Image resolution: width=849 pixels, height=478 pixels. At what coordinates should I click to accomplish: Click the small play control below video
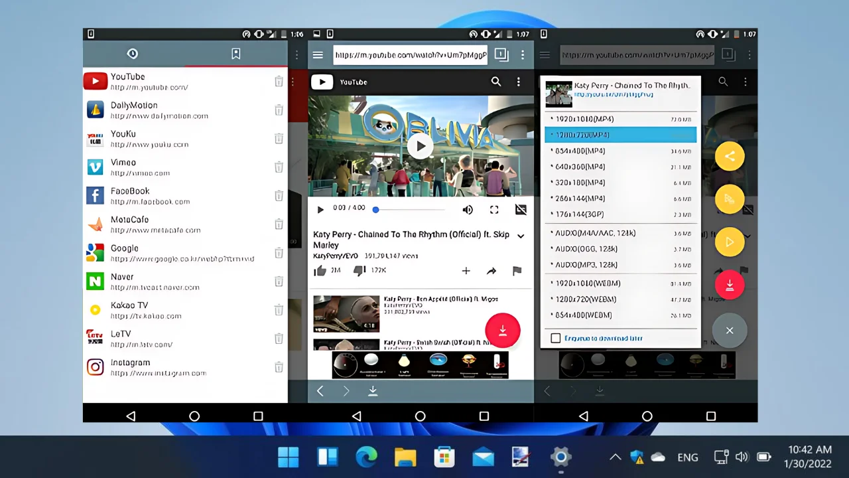point(320,210)
